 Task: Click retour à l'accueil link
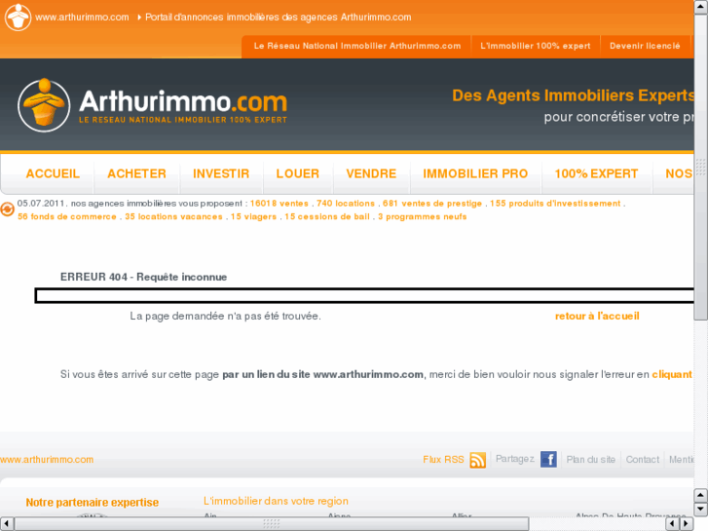pos(597,317)
